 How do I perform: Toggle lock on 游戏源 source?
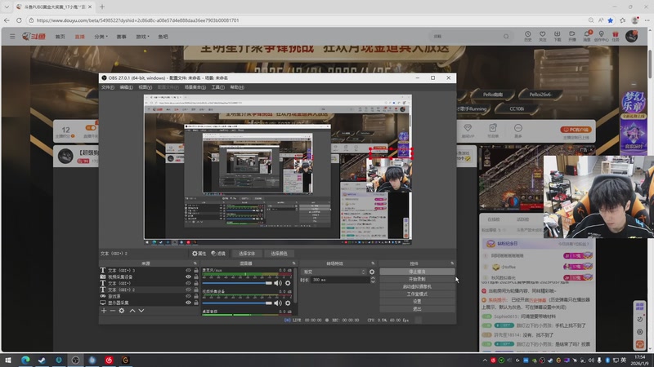tap(196, 296)
